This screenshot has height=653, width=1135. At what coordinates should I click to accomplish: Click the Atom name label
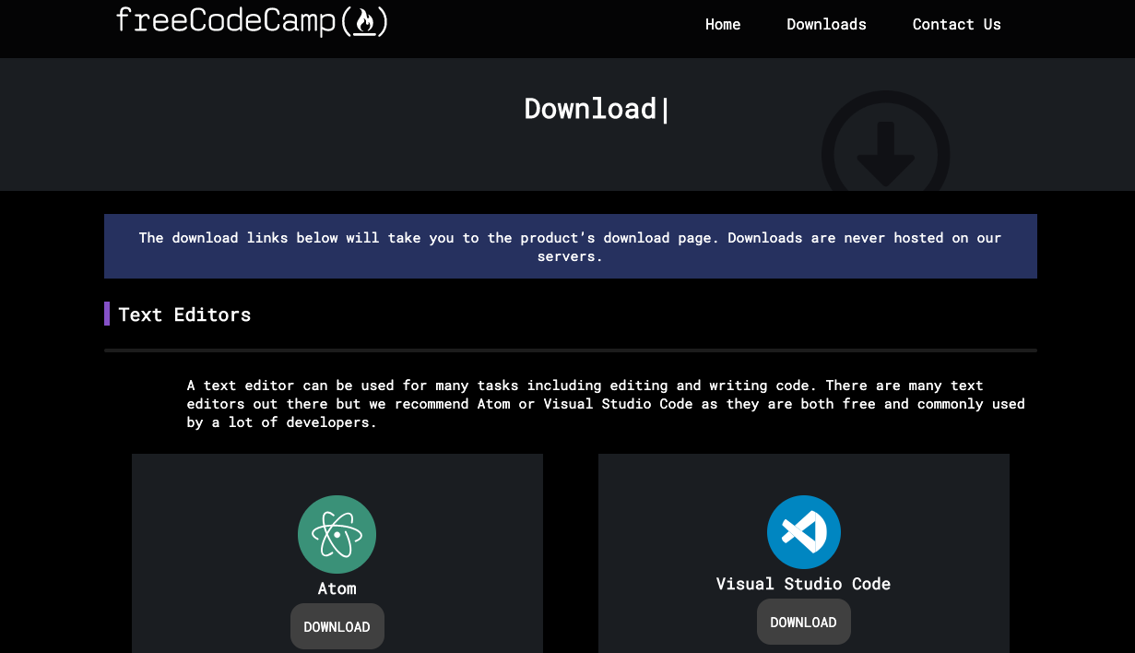337,588
